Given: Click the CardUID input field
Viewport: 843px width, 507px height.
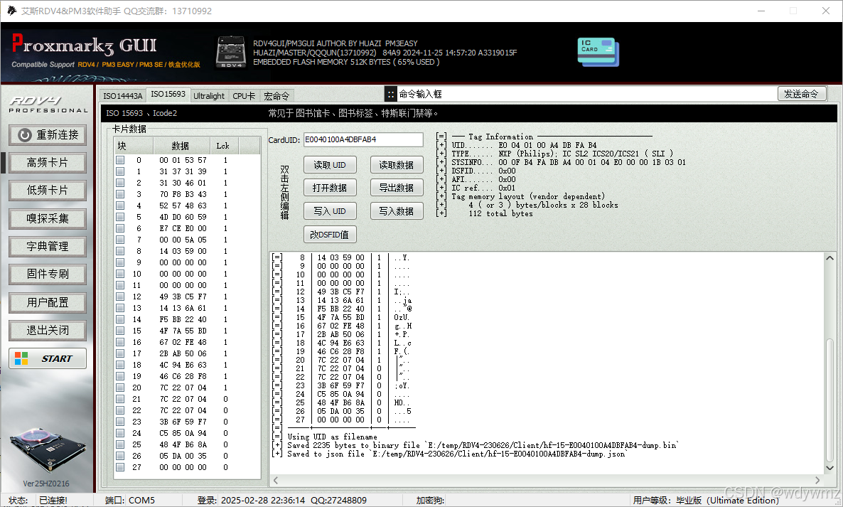Looking at the screenshot, I should (363, 140).
